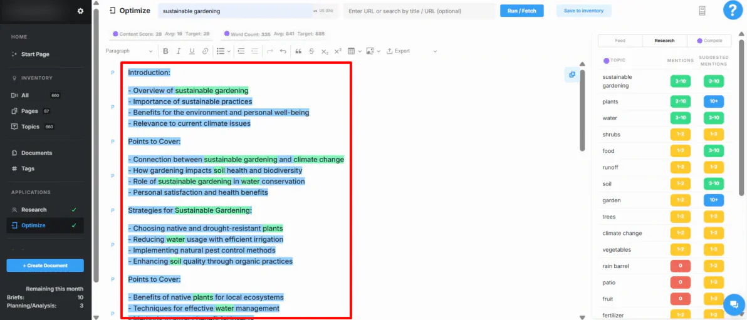Click the URL or title search field
747x320 pixels.
[419, 11]
